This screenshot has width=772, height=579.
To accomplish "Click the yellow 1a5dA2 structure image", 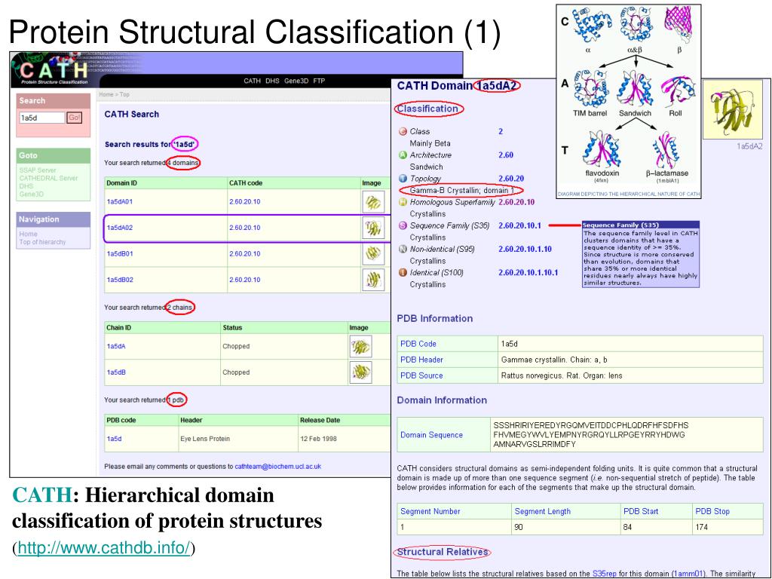I will tap(732, 111).
